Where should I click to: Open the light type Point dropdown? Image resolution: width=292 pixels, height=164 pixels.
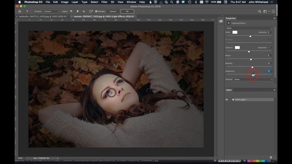250,28
